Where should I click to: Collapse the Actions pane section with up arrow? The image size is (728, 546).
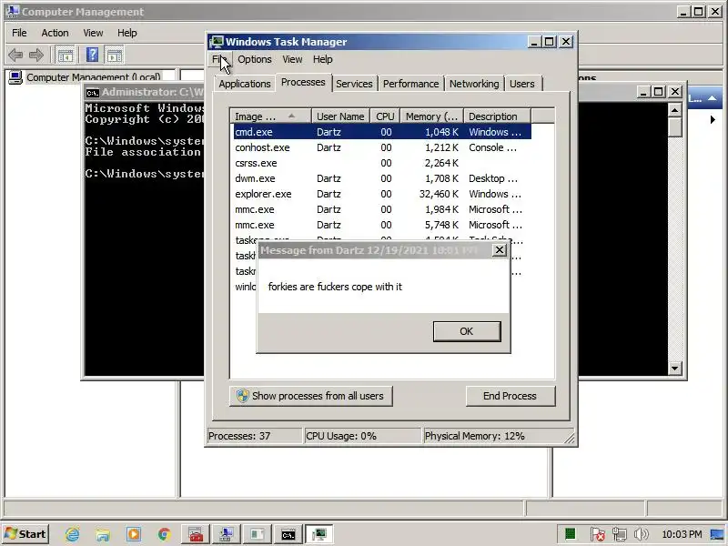712,98
